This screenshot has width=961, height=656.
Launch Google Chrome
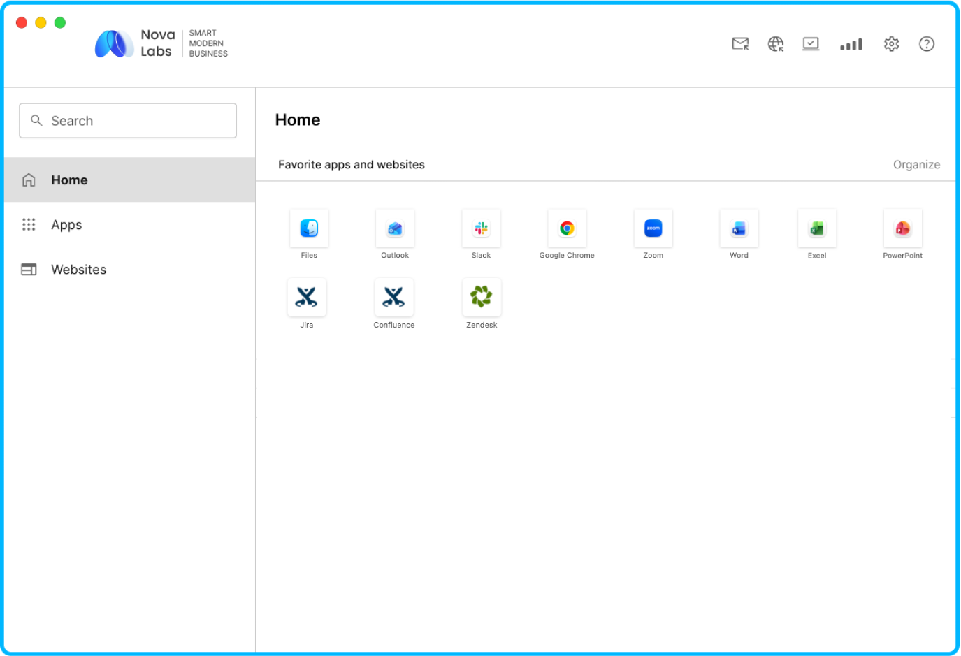567,228
